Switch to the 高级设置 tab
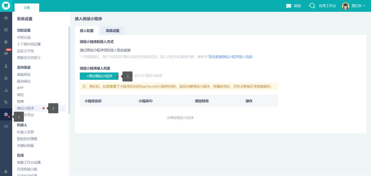Viewport: 371px width, 176px height. click(112, 31)
